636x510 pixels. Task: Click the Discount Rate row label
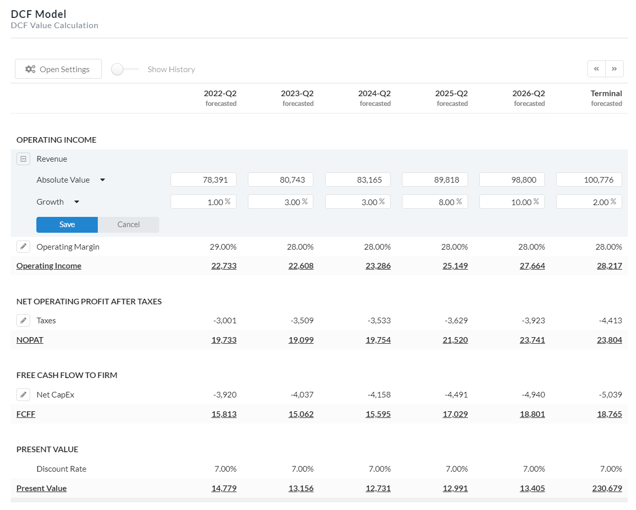[61, 469]
